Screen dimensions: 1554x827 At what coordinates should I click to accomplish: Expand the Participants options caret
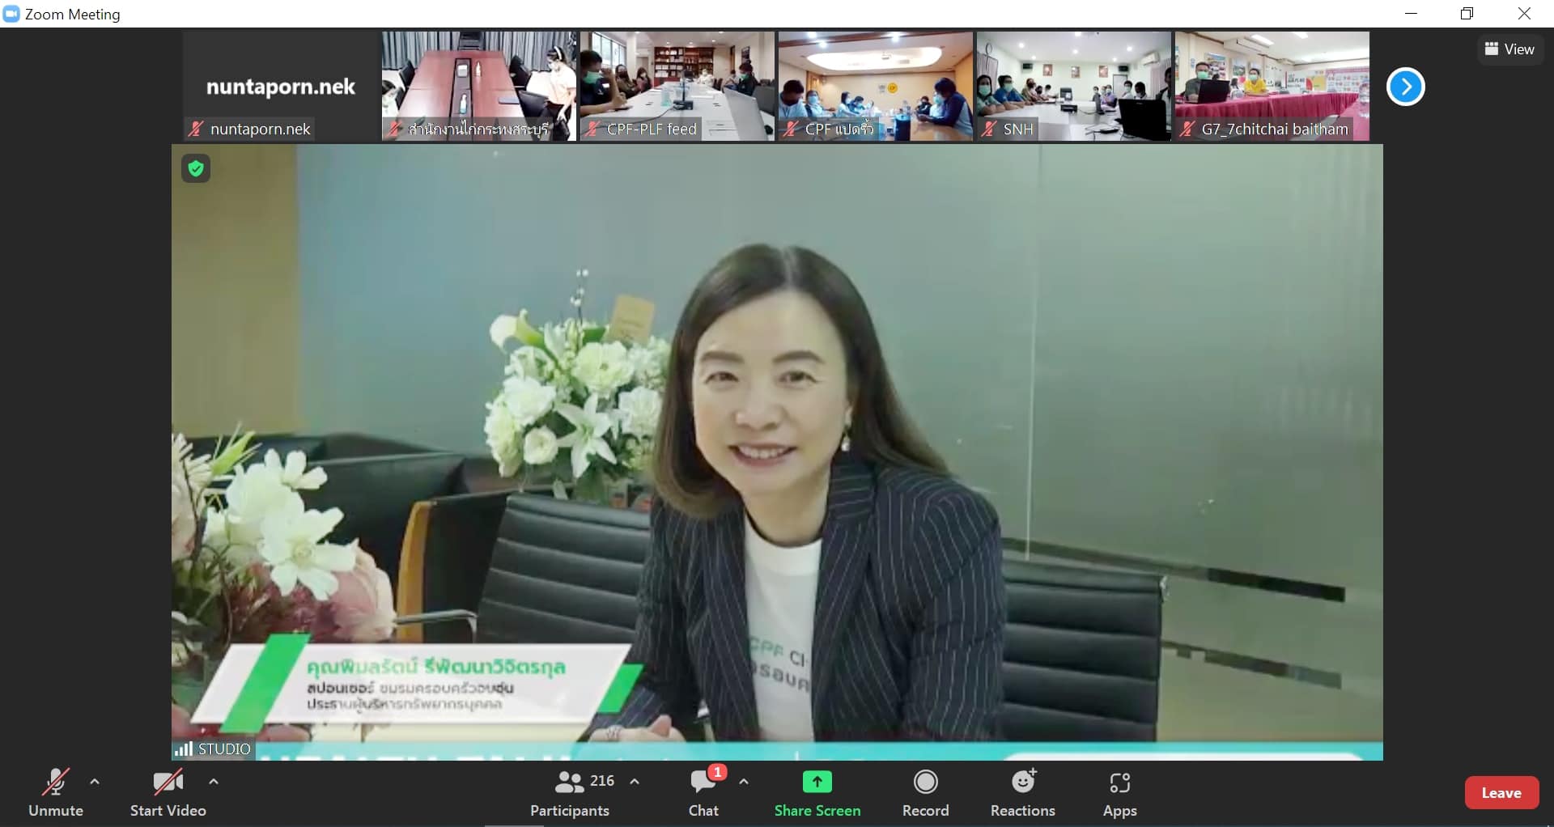635,782
